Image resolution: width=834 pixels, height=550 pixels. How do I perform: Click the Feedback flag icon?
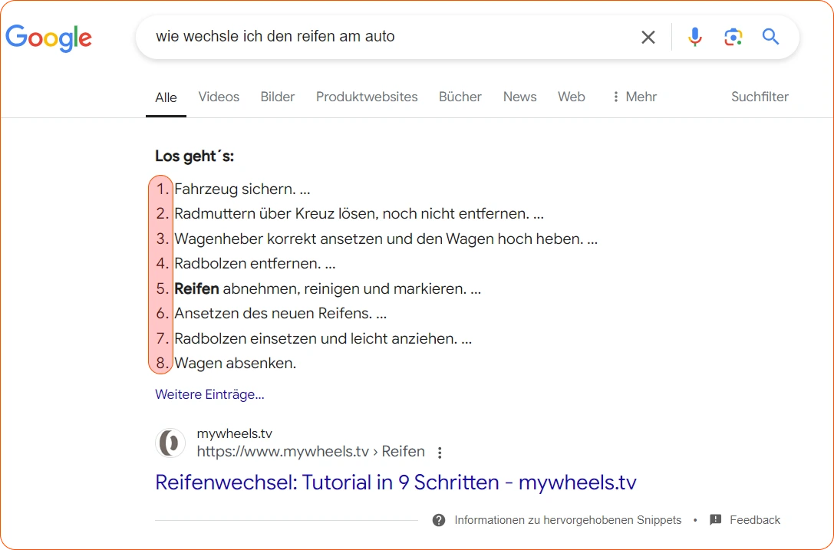click(x=716, y=520)
